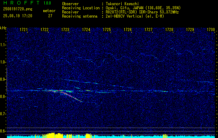Click frequency axis label 0.8
This screenshot has width=218, height=138.
pyautogui.click(x=3, y=97)
